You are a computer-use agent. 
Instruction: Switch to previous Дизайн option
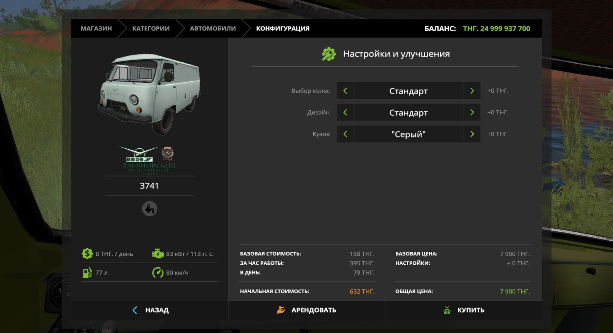[x=345, y=113]
